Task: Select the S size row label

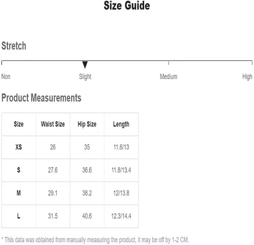Action: (x=19, y=170)
